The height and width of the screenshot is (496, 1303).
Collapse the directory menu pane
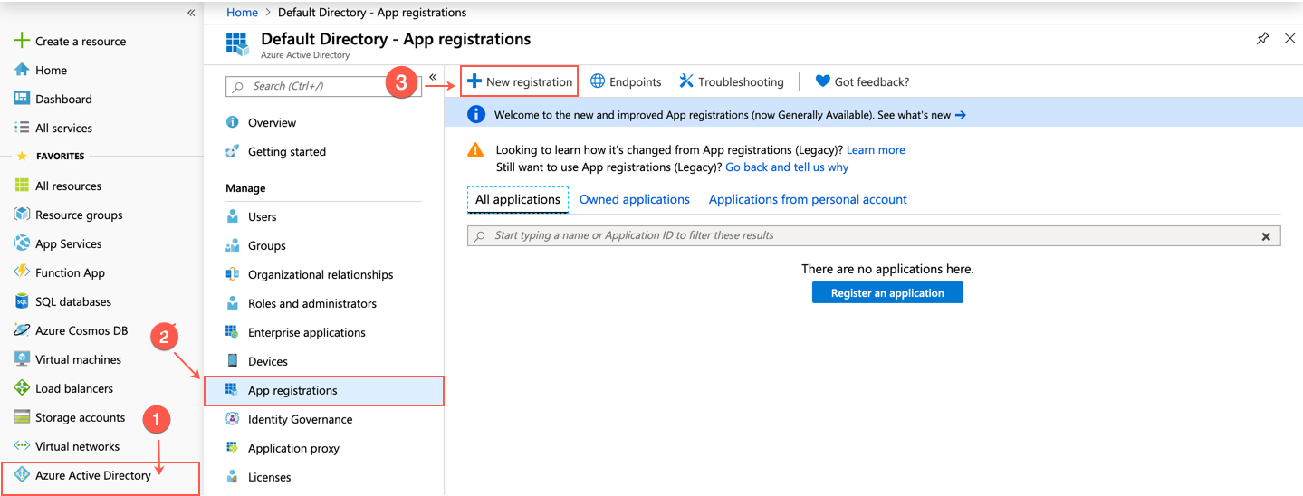433,77
